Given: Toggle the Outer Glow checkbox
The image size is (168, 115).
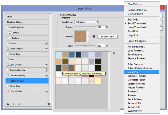Looking at the screenshot, I should point(8,86).
